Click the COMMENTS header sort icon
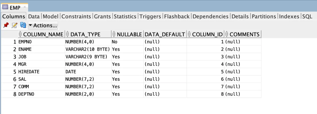Screen dimensions: 317x114 227,34
